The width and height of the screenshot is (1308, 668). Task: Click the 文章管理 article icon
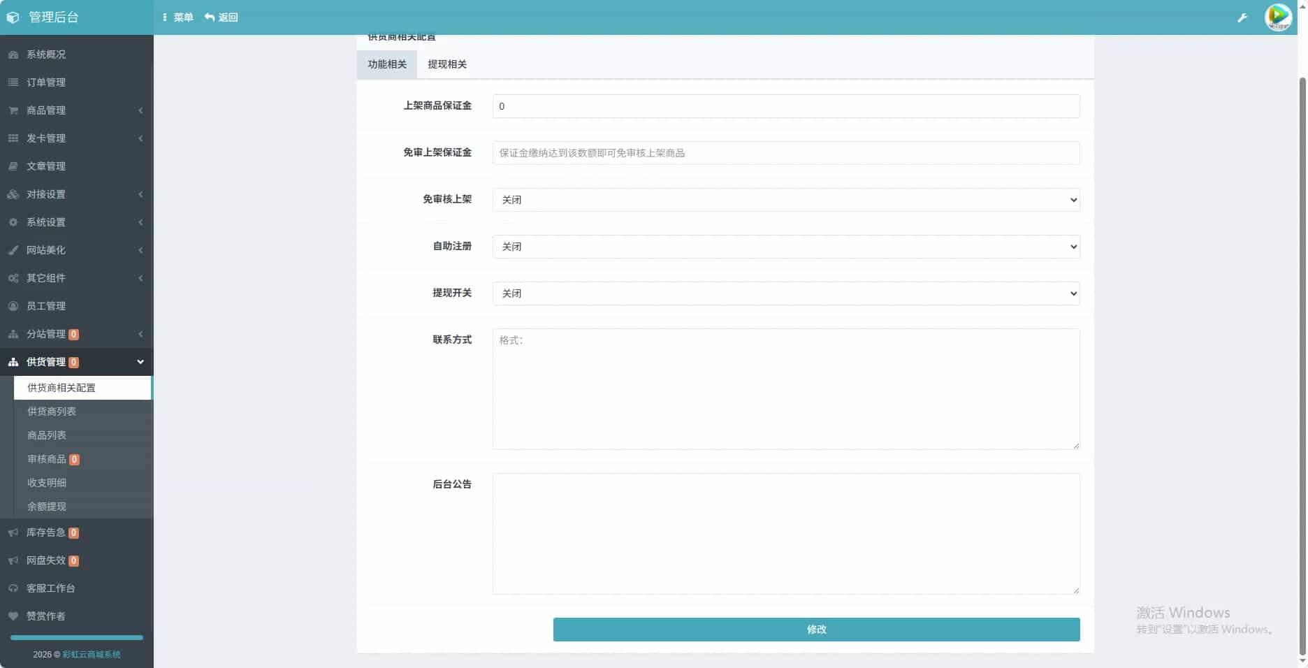(13, 166)
